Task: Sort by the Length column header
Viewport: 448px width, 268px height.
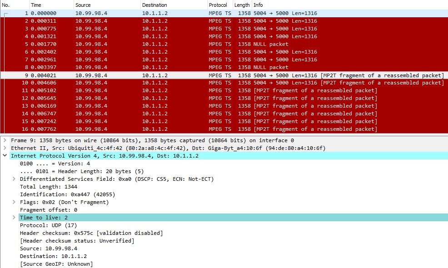Action: (242, 5)
